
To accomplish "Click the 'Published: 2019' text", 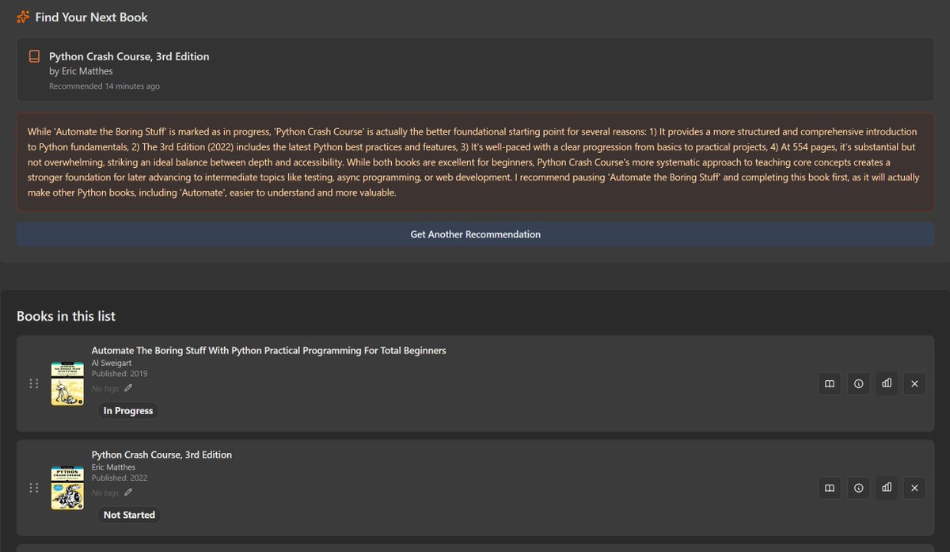I will click(x=120, y=373).
